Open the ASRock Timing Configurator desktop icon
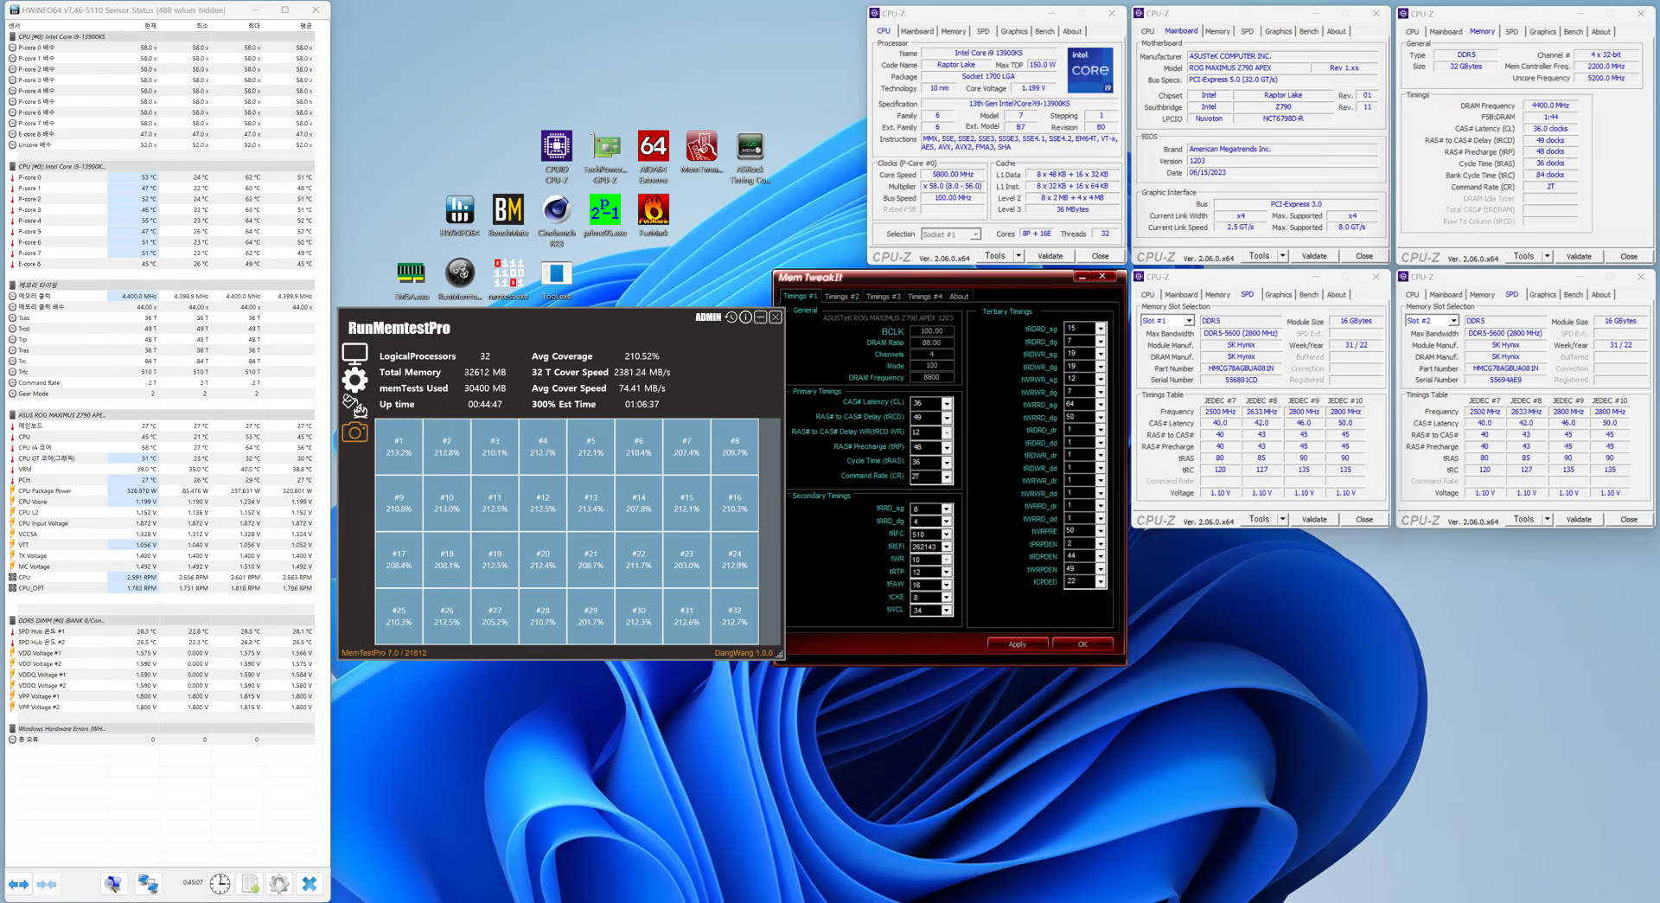The image size is (1660, 903). [750, 157]
